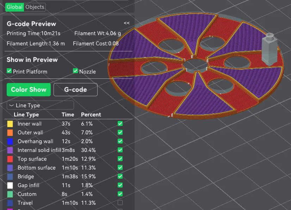The height and width of the screenshot is (210, 291).
Task: Enable Travel line visibility checkbox
Action: click(120, 203)
